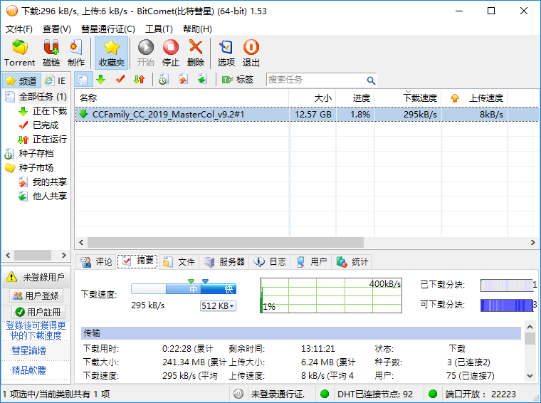Sort by the 下载速度 column header
This screenshot has height=403, width=541.
click(x=408, y=98)
